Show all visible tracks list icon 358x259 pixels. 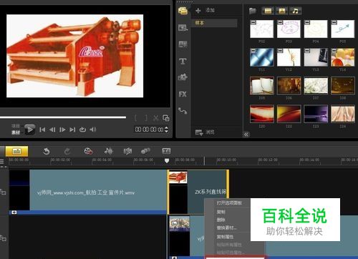coord(2,162)
